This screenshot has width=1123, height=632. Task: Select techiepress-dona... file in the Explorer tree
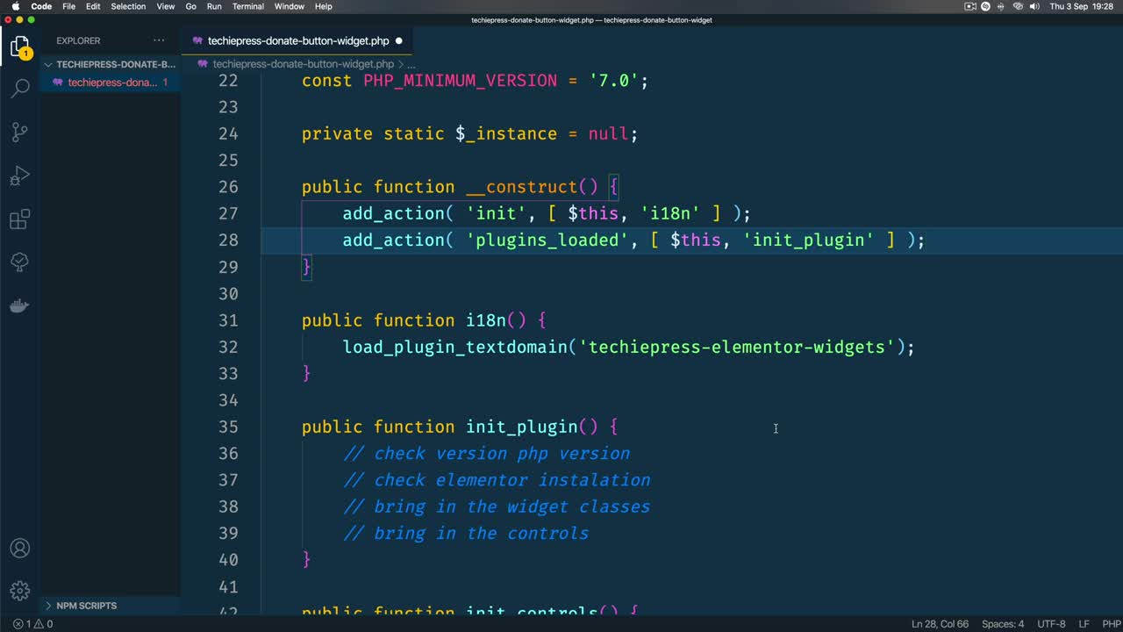(111, 83)
